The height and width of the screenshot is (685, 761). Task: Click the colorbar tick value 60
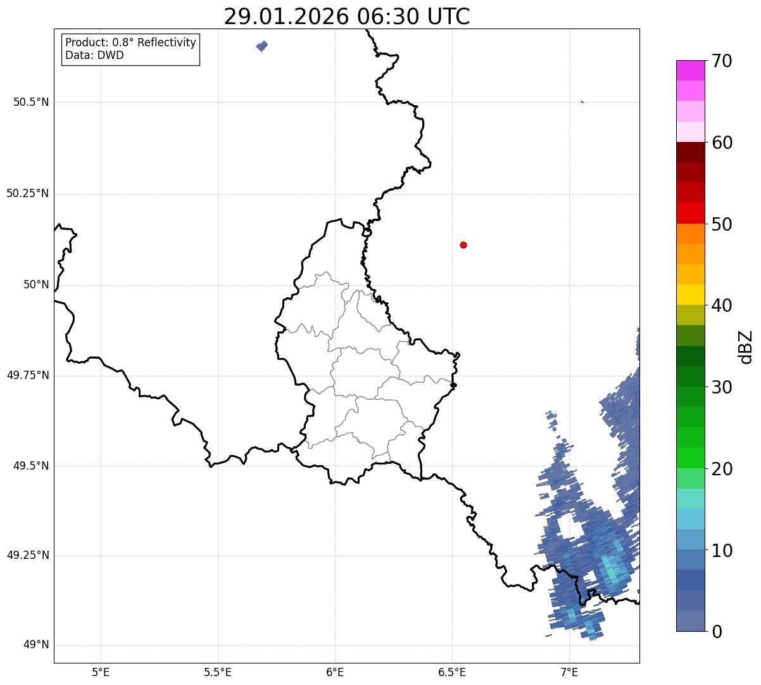click(722, 143)
